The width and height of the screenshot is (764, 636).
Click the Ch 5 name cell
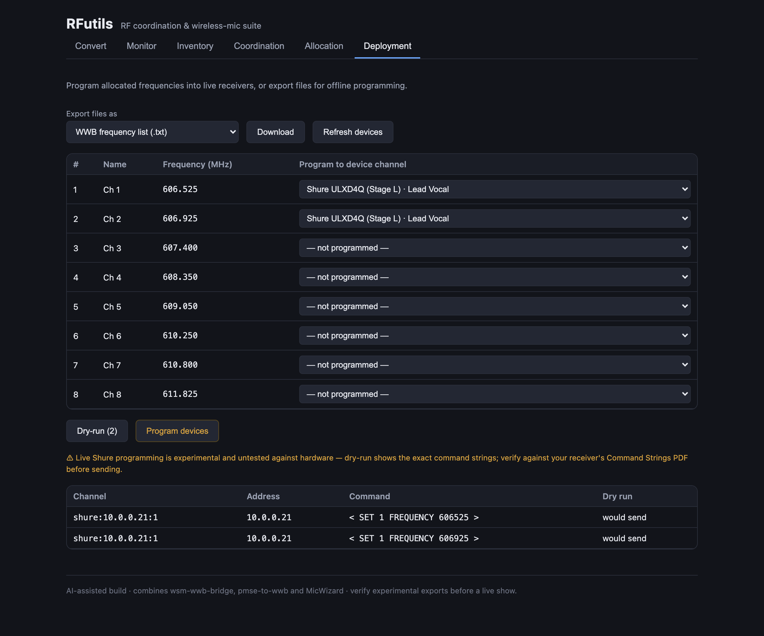112,307
